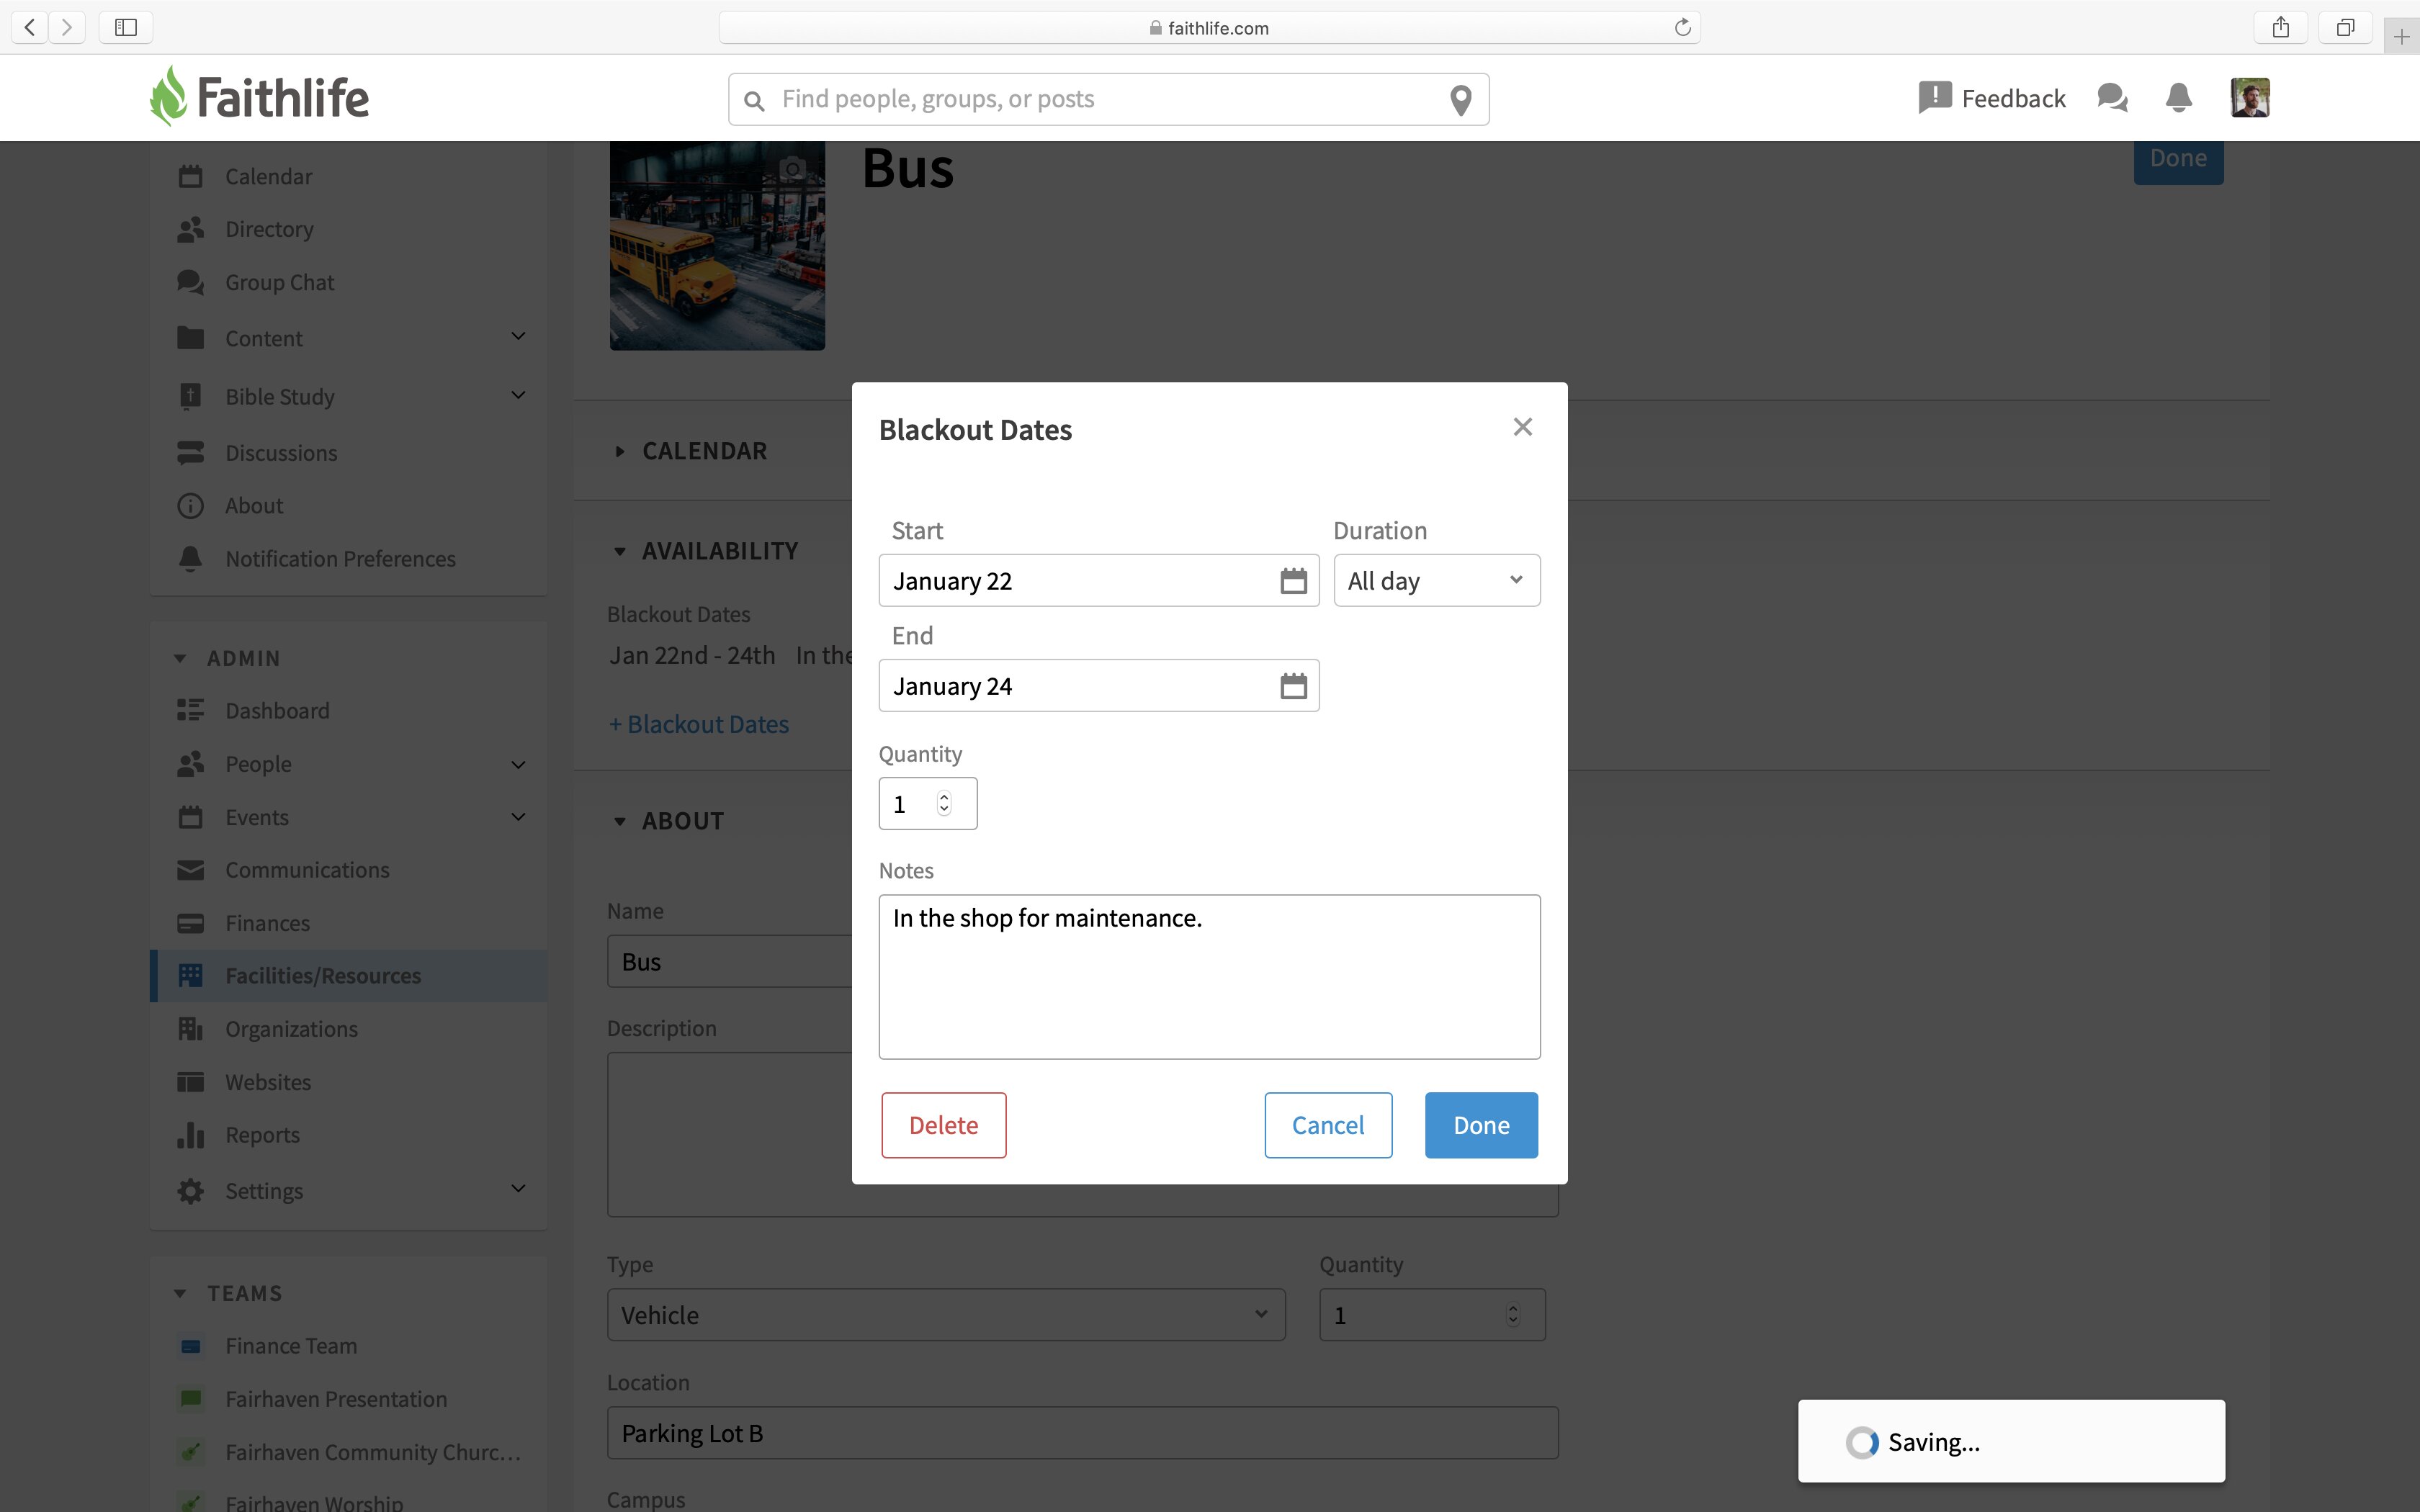Toggle the Safari sidebar button

pyautogui.click(x=126, y=27)
